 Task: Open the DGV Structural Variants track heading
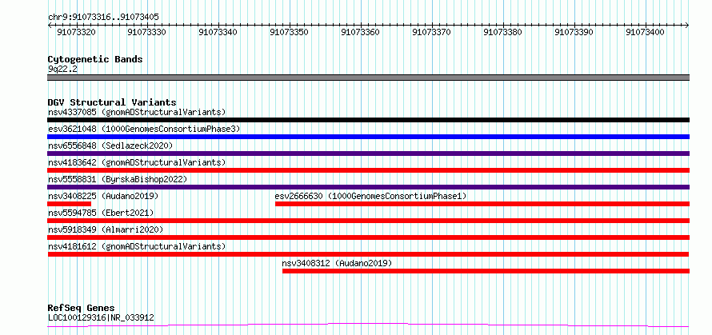pos(112,102)
